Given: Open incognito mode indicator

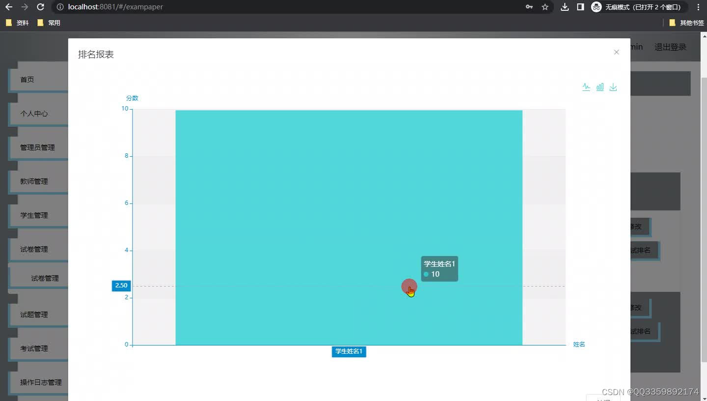Looking at the screenshot, I should (638, 7).
